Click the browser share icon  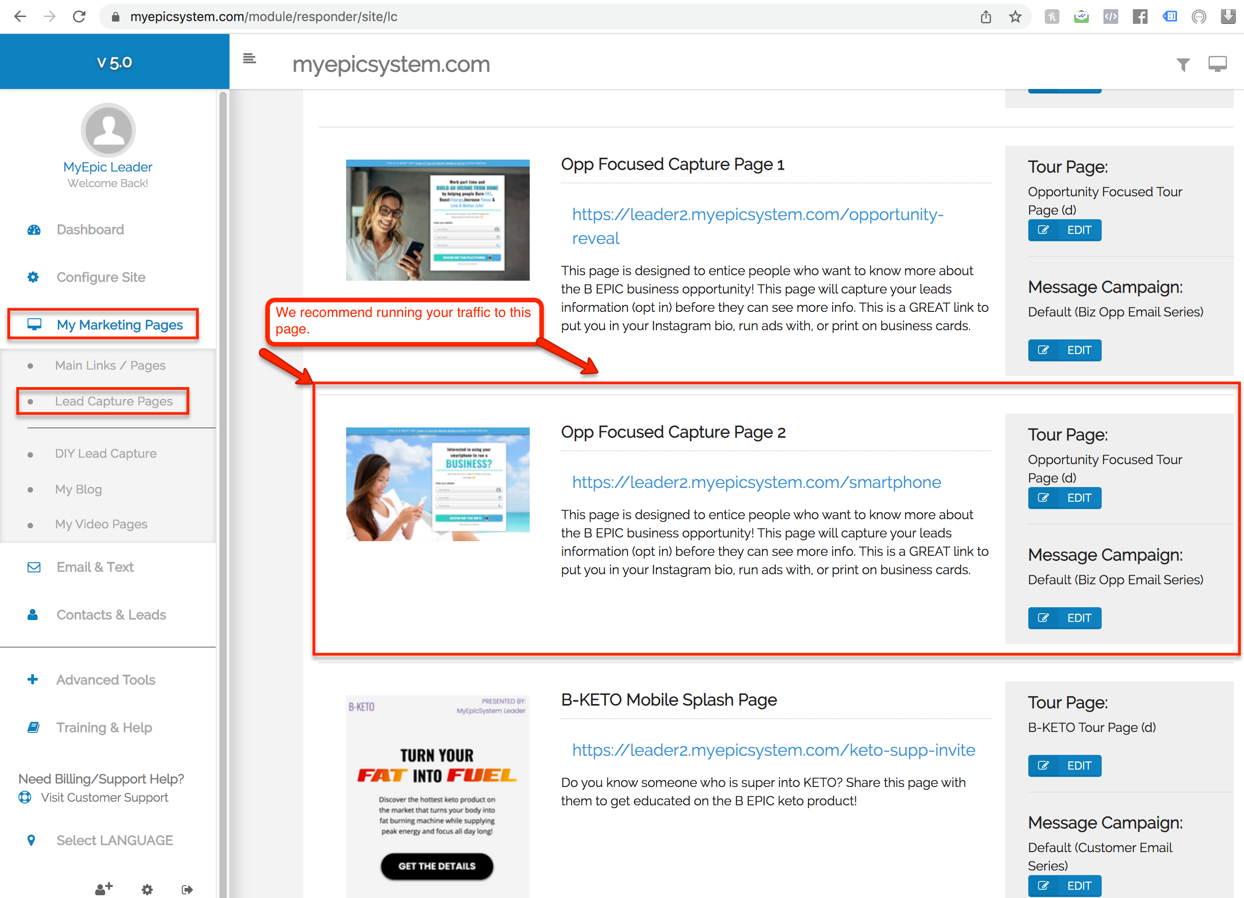coord(986,17)
